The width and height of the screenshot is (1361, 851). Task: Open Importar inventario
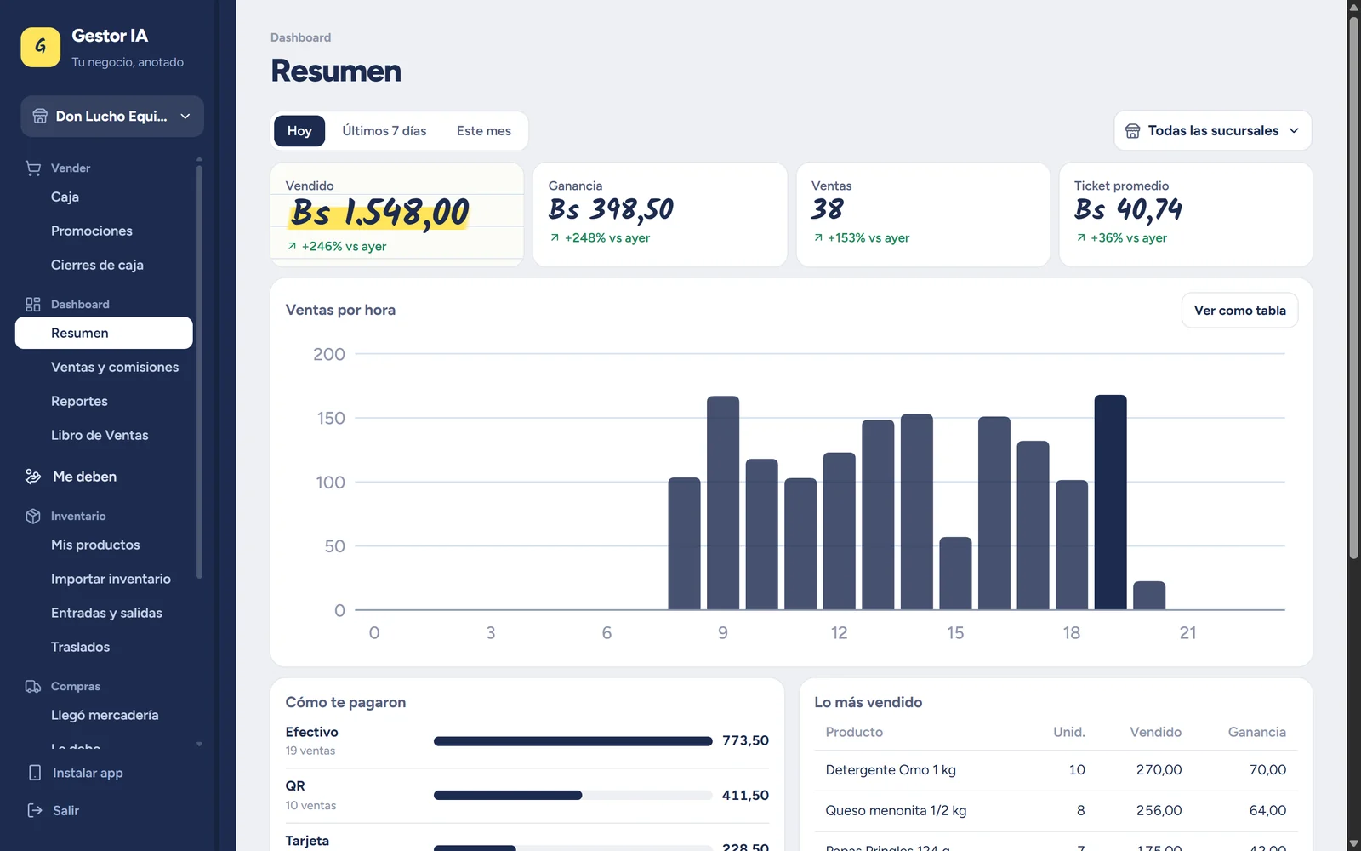point(104,579)
